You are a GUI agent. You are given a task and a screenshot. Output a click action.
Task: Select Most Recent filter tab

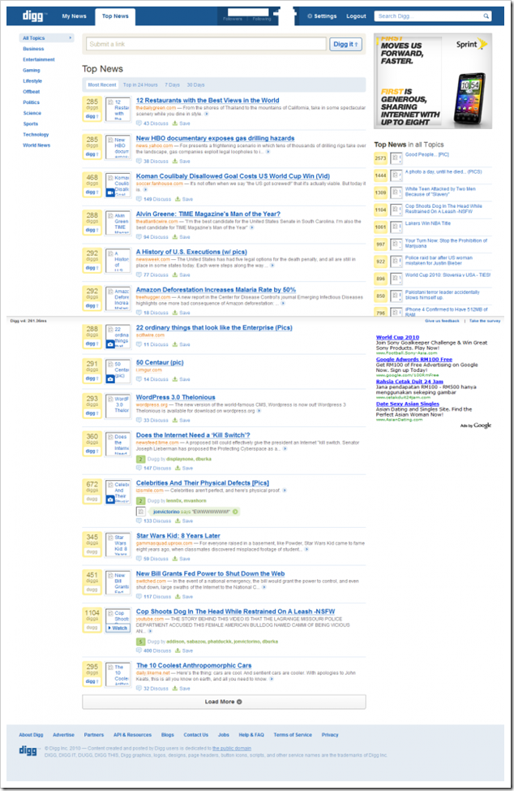click(101, 84)
